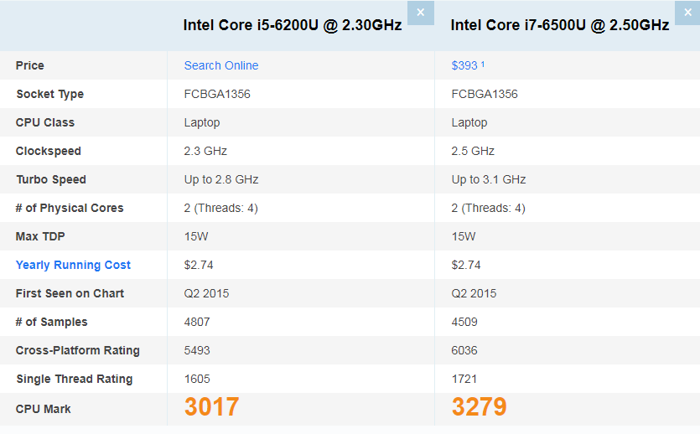Select the Max TDP row label
The height and width of the screenshot is (434, 700).
click(39, 236)
